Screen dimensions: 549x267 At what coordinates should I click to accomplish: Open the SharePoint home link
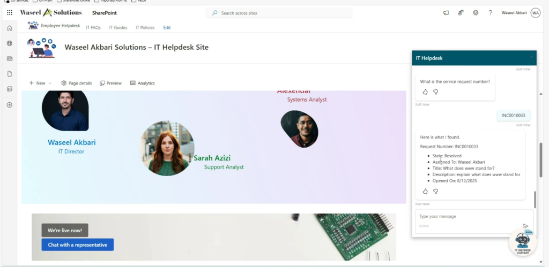[105, 13]
